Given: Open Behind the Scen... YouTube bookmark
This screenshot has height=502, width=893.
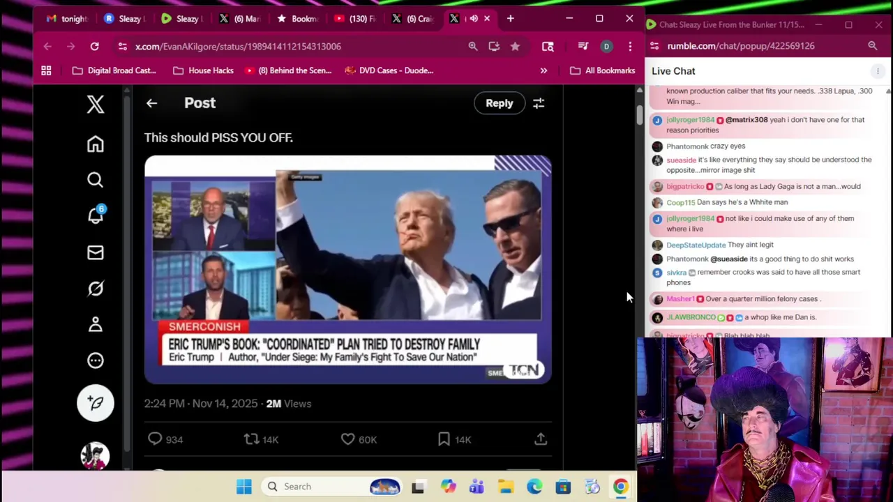Looking at the screenshot, I should click(287, 70).
